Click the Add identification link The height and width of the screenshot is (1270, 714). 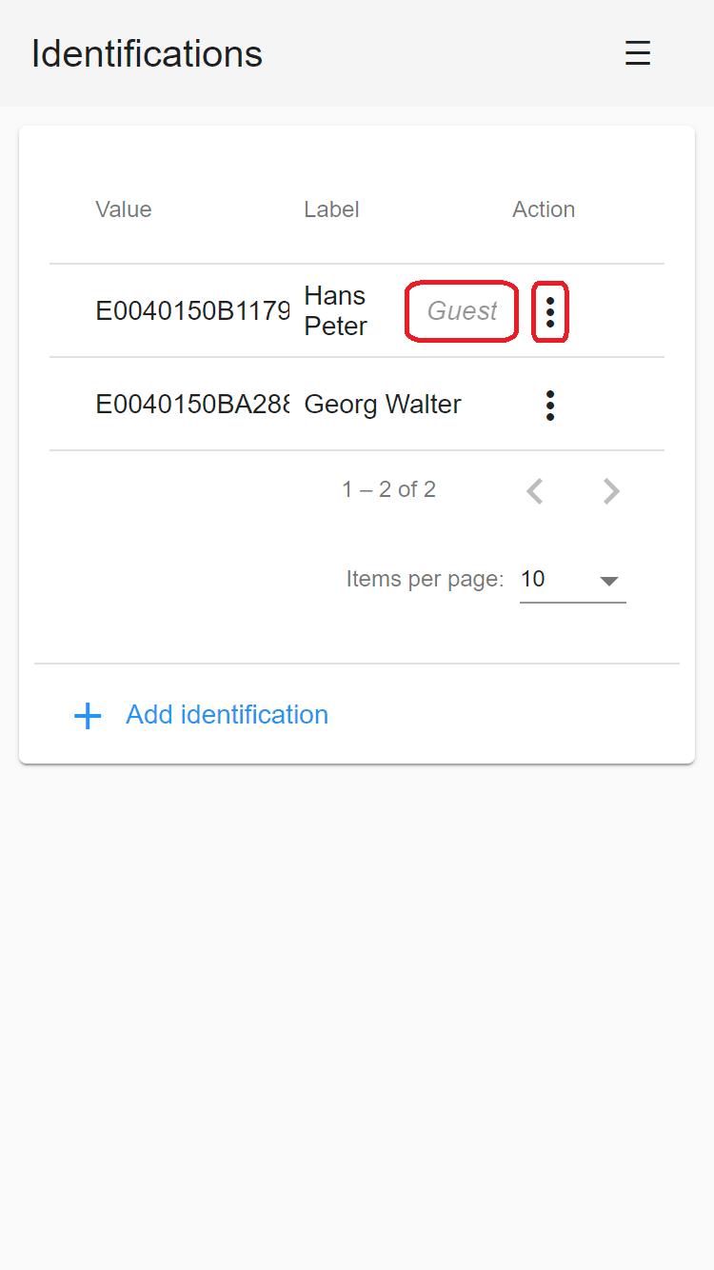[x=227, y=715]
